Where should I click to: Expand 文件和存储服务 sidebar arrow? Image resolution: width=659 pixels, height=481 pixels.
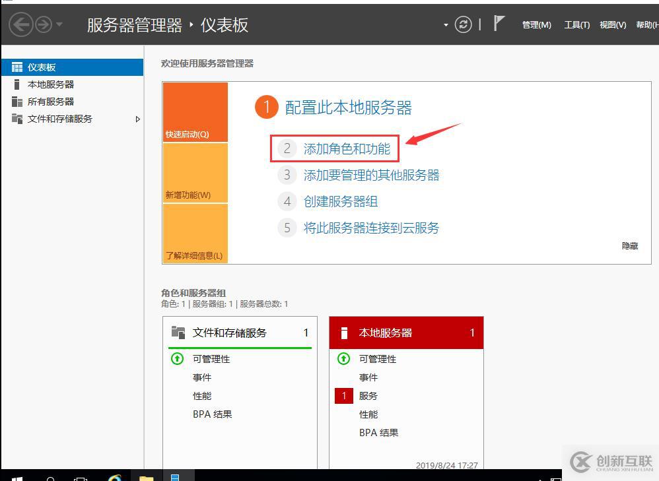point(137,119)
